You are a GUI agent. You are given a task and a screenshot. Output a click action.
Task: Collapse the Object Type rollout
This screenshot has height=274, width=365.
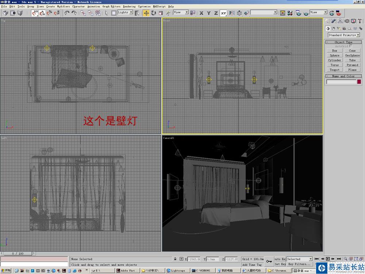pyautogui.click(x=343, y=42)
